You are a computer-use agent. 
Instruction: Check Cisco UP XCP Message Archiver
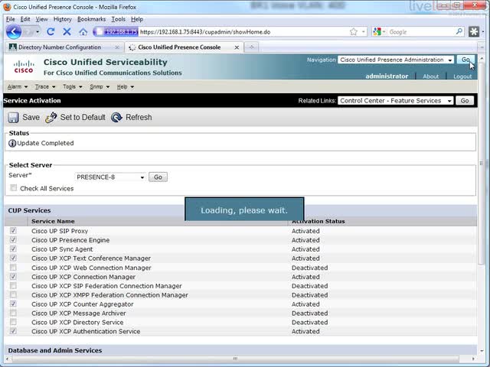(13, 313)
